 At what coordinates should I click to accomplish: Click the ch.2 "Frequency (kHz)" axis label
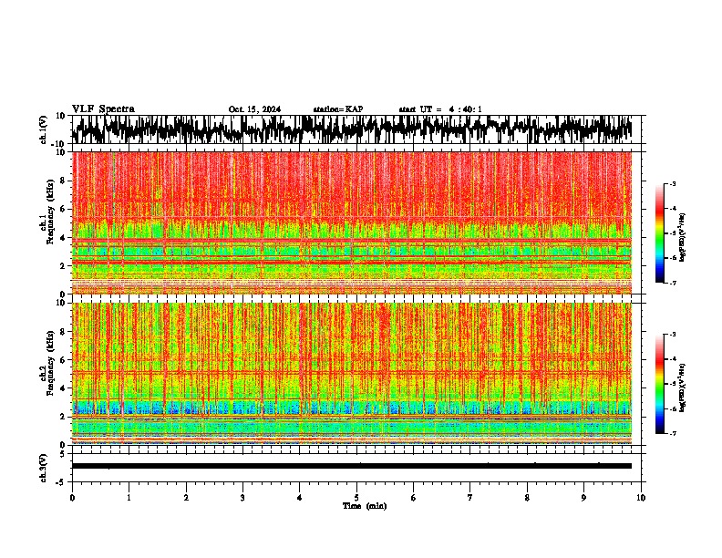tap(50, 363)
